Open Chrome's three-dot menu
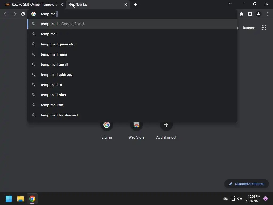 tap(267, 14)
